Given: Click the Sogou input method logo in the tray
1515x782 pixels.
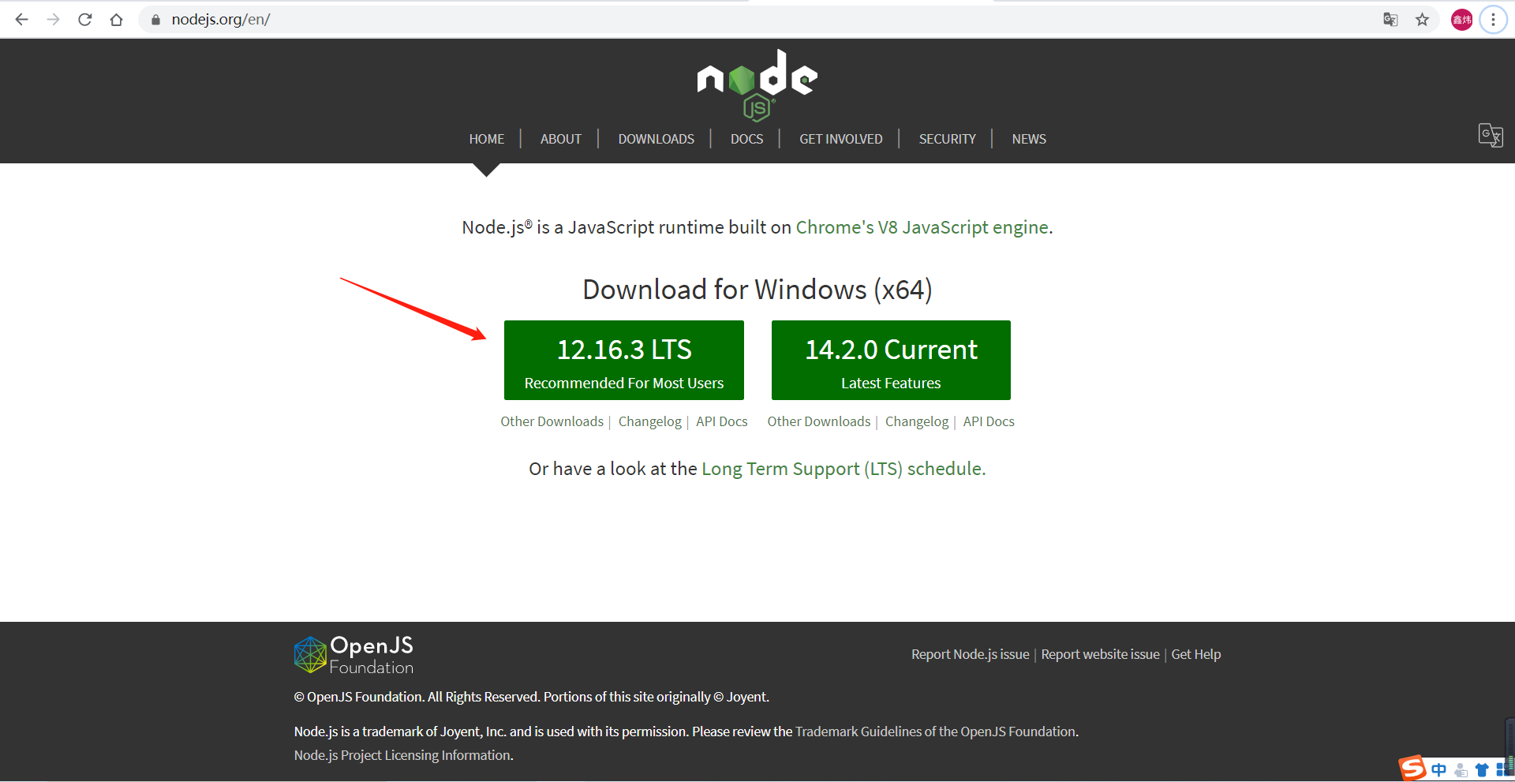Looking at the screenshot, I should click(1413, 768).
